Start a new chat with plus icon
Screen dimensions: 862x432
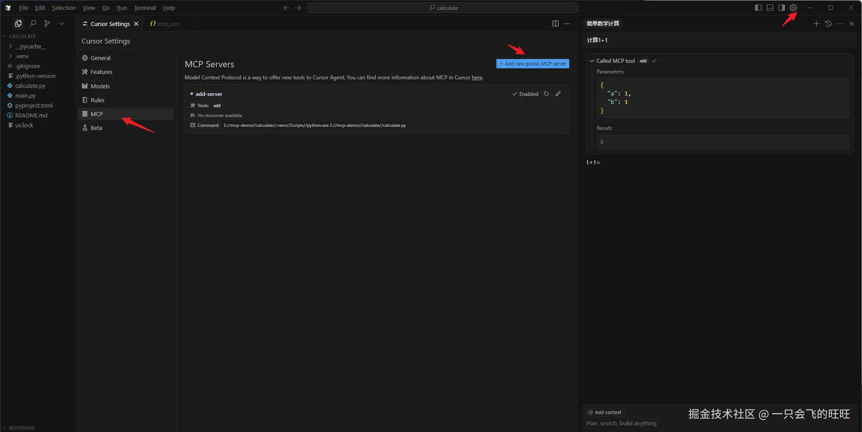coord(816,24)
